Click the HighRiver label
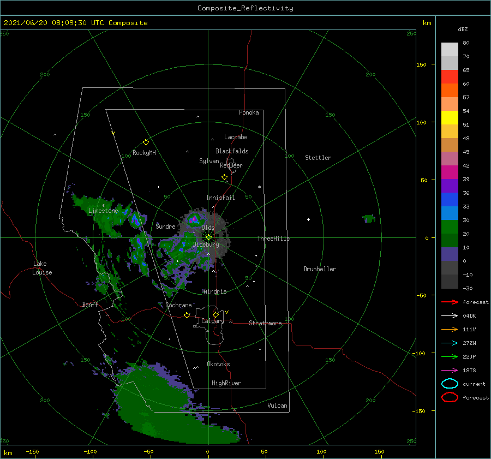Image resolution: width=491 pixels, height=459 pixels. (x=226, y=383)
